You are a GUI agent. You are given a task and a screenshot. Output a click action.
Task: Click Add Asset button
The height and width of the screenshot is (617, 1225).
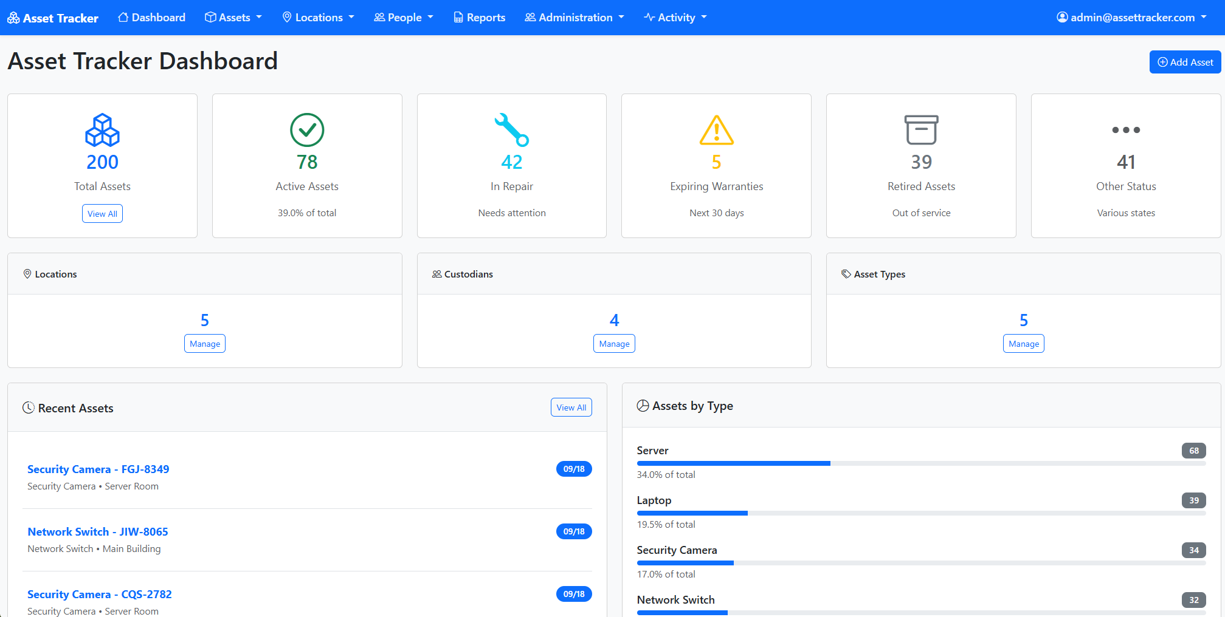[x=1184, y=62]
